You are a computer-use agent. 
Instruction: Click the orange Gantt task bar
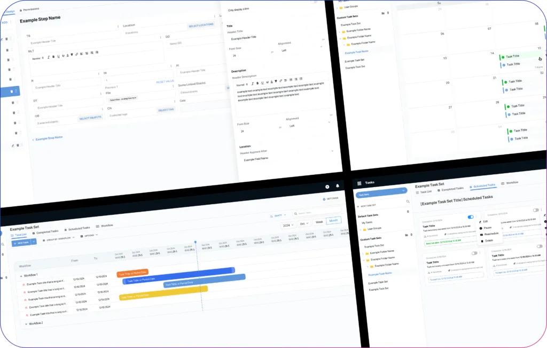(132, 273)
